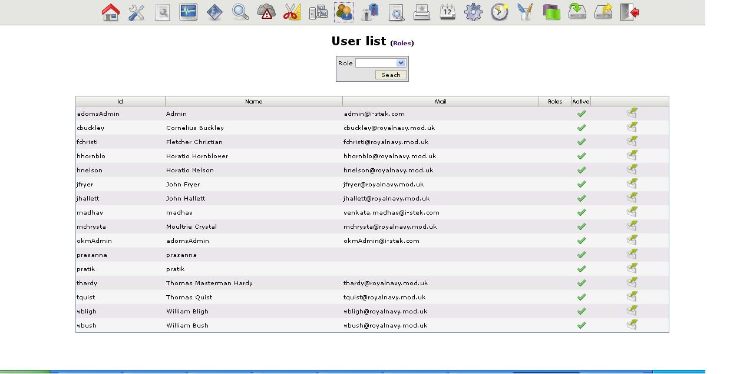The image size is (753, 374).
Task: Select the Users management icon
Action: pos(344,11)
